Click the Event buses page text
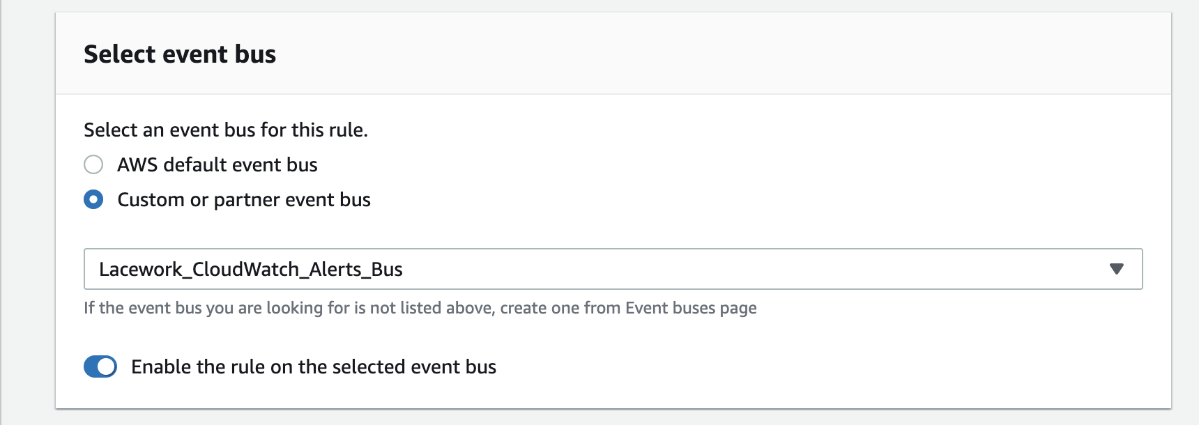The image size is (1199, 425). [x=692, y=307]
